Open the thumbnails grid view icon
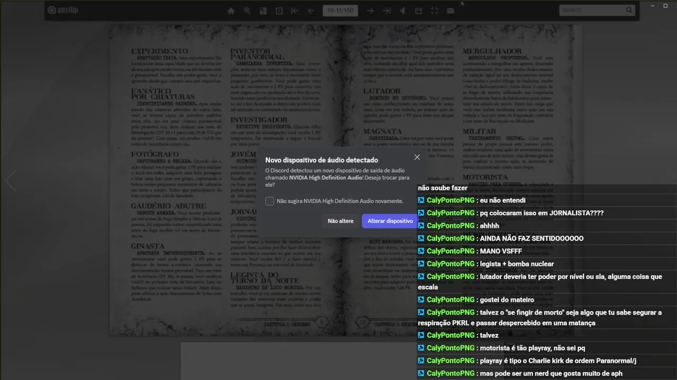This screenshot has height=380, width=677. click(x=263, y=11)
